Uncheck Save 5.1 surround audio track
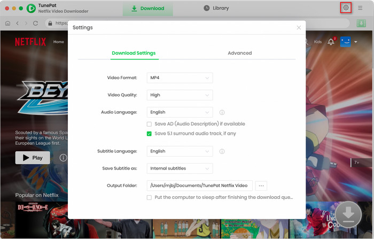Screen dimensions: 374x239 pyautogui.click(x=150, y=134)
